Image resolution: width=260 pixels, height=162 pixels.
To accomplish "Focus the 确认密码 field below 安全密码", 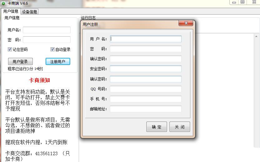I will (145, 79).
